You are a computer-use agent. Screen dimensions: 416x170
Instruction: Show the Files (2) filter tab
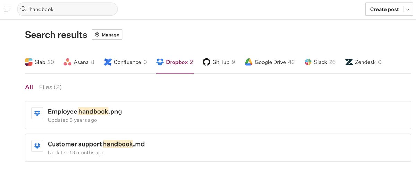tap(50, 87)
